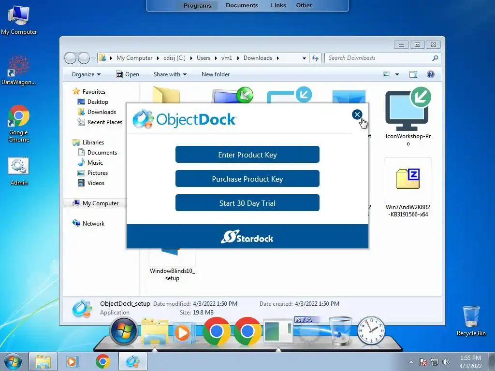The image size is (495, 371).
Task: Start the 30 Day Trial
Action: (247, 203)
